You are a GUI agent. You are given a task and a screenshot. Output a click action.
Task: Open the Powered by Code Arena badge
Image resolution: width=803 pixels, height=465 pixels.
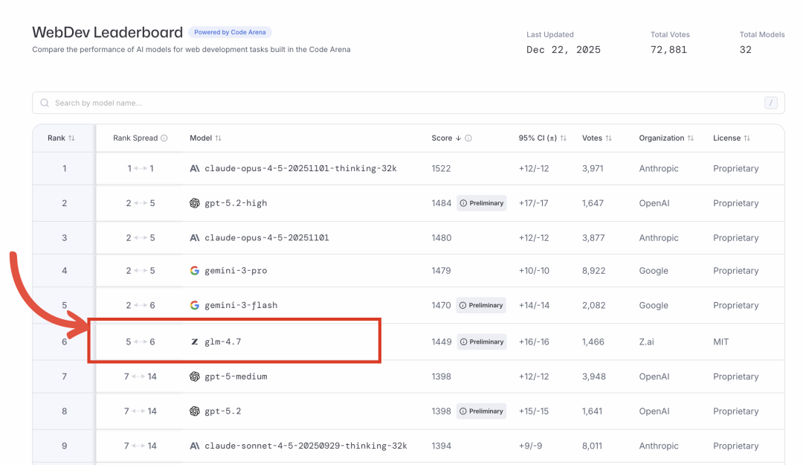click(230, 32)
